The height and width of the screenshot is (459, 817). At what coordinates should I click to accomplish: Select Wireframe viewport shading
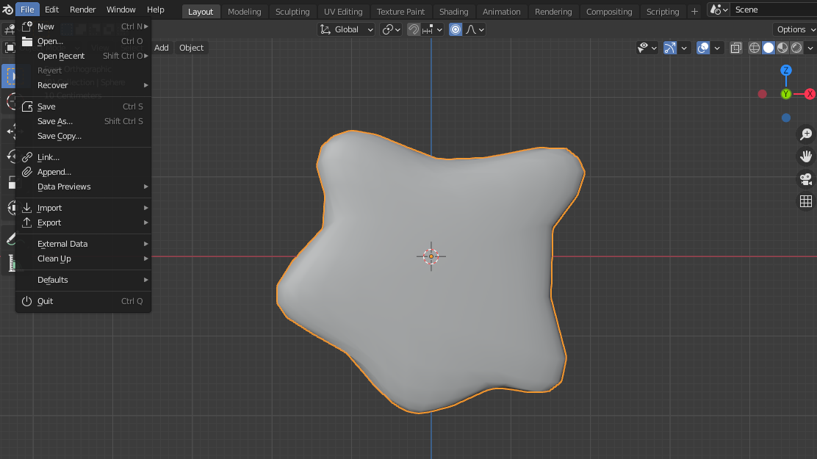click(x=755, y=48)
